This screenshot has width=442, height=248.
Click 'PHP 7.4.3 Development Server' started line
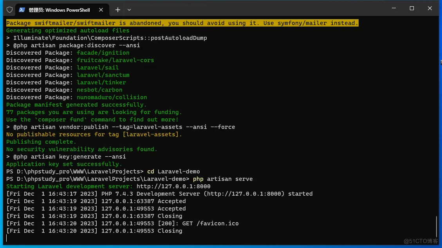point(159,194)
